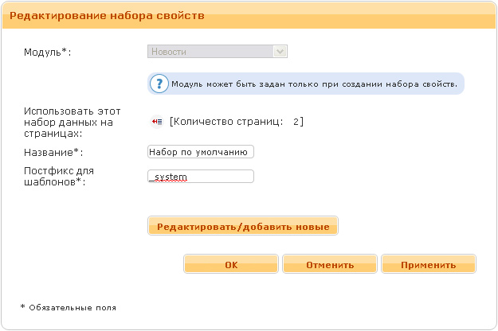This screenshot has width=498, height=331.
Task: Click the Модуль* field label
Action: (x=49, y=53)
